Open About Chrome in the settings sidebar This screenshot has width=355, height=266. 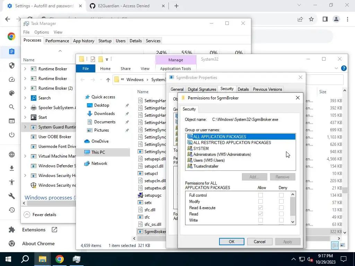[38, 243]
